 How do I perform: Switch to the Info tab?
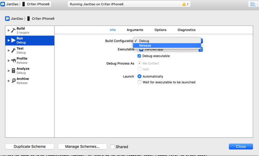113,30
